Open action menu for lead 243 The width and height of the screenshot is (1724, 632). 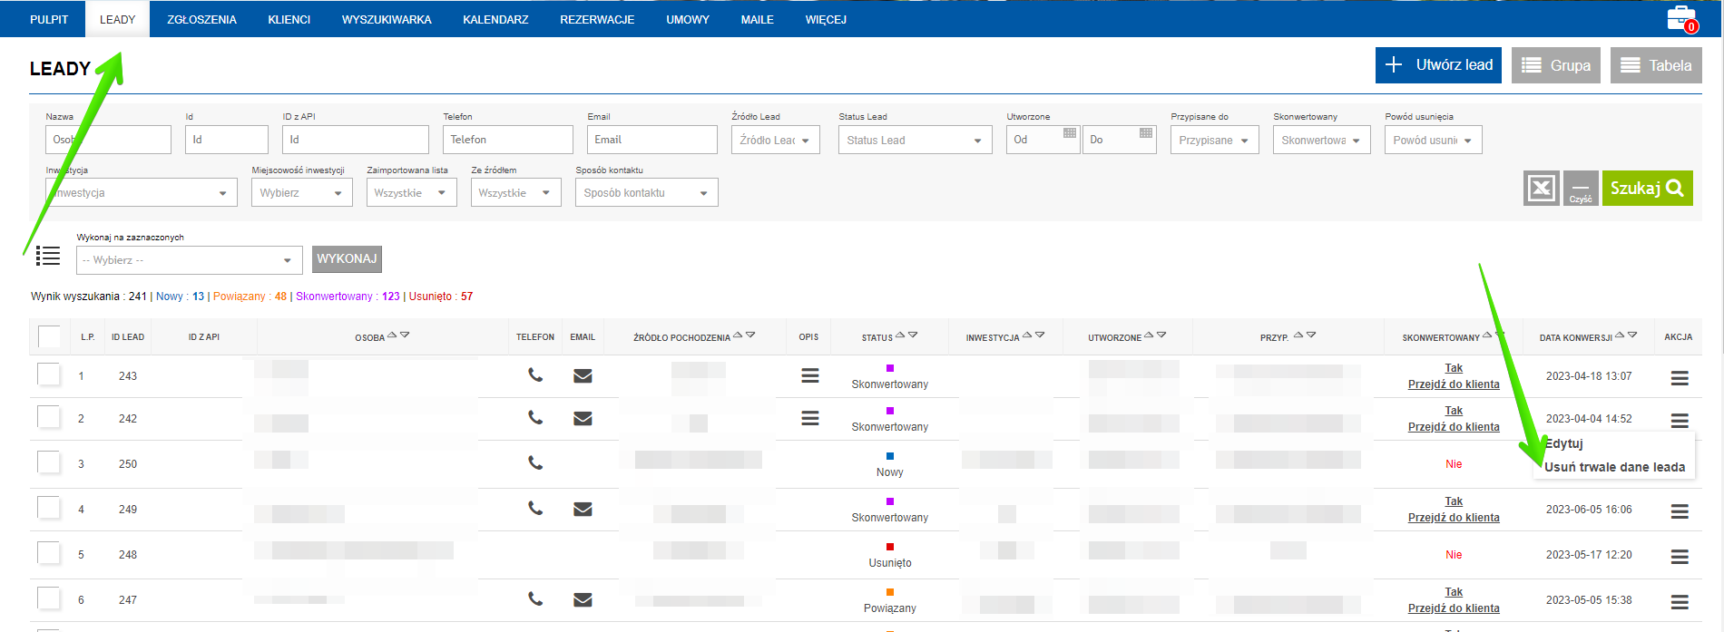coord(1680,378)
